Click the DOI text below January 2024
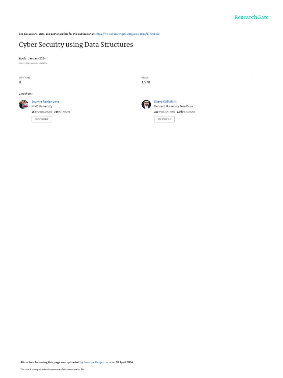283x378 pixels. (33, 63)
